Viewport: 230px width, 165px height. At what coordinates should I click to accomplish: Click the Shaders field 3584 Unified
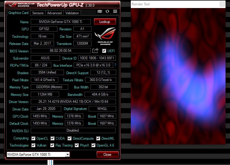[47, 72]
